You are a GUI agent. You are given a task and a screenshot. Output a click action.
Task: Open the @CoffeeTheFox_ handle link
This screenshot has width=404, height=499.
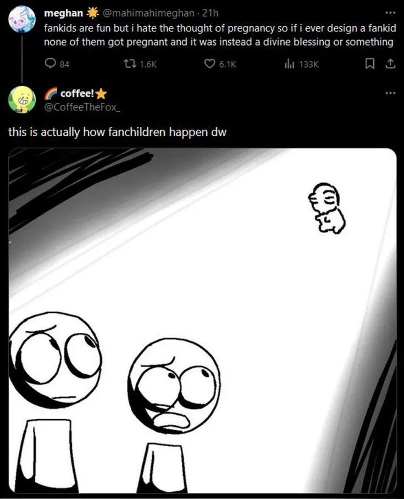coord(82,107)
